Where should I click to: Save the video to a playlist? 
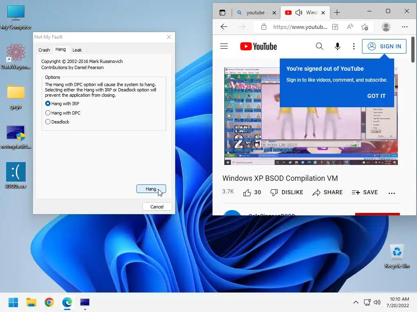tap(364, 192)
